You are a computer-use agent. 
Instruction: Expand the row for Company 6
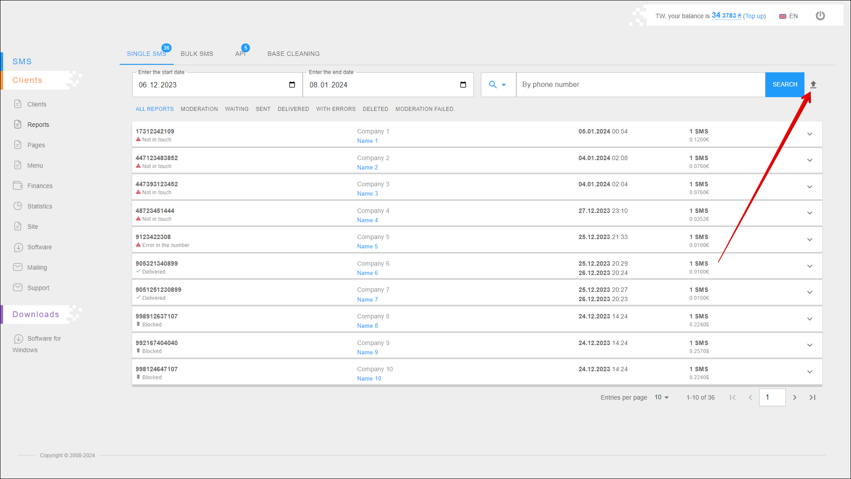[809, 266]
